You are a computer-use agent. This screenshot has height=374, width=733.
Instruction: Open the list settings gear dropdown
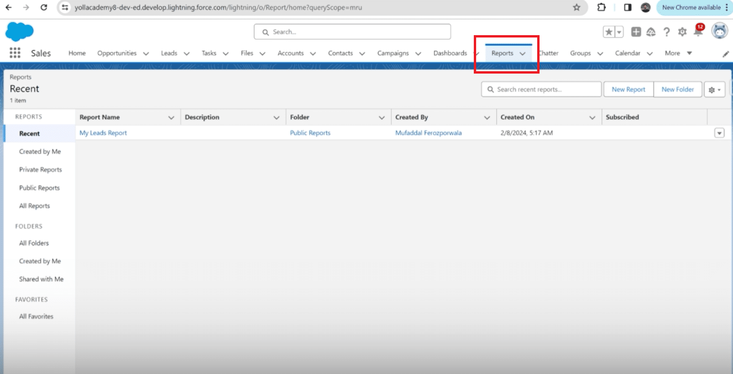[714, 90]
